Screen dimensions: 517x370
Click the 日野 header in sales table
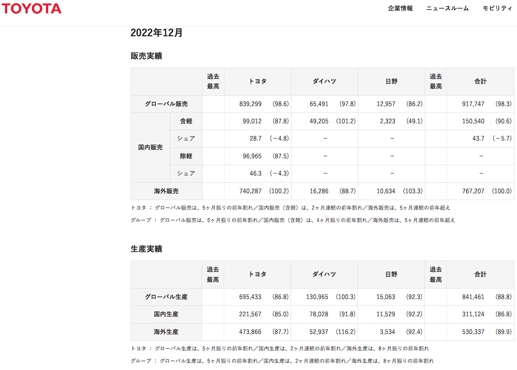coord(391,81)
